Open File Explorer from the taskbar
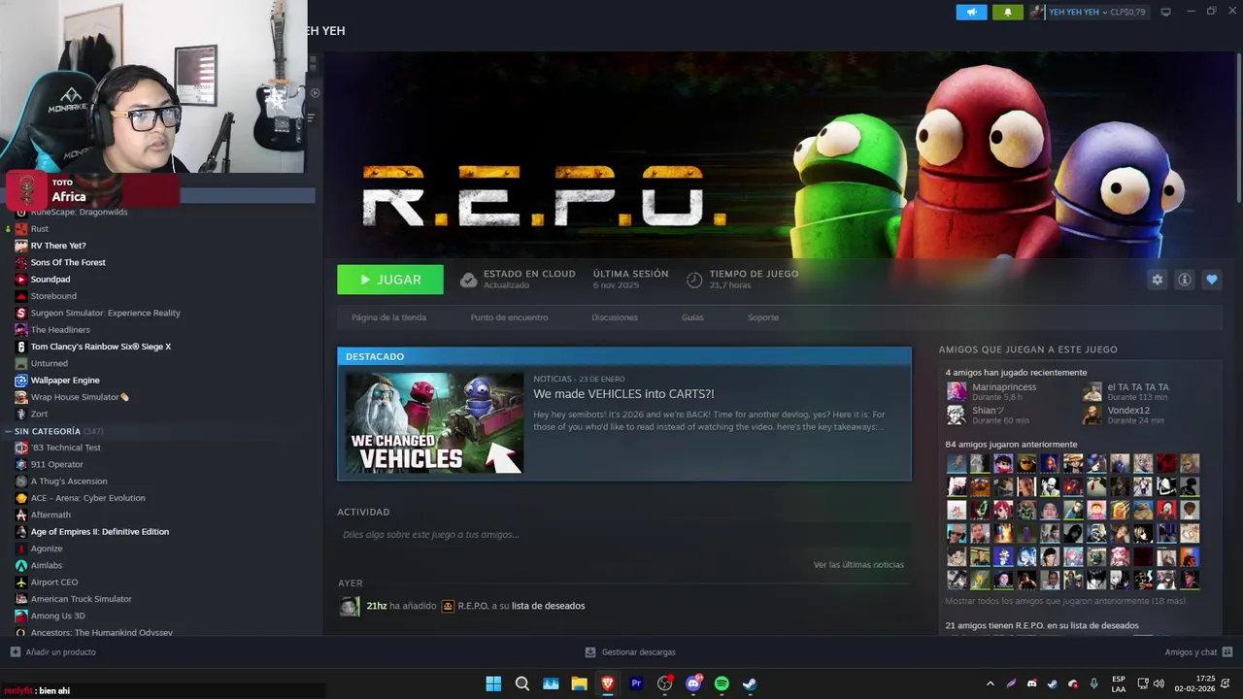 [579, 683]
